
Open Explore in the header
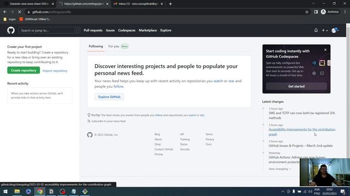click(166, 30)
